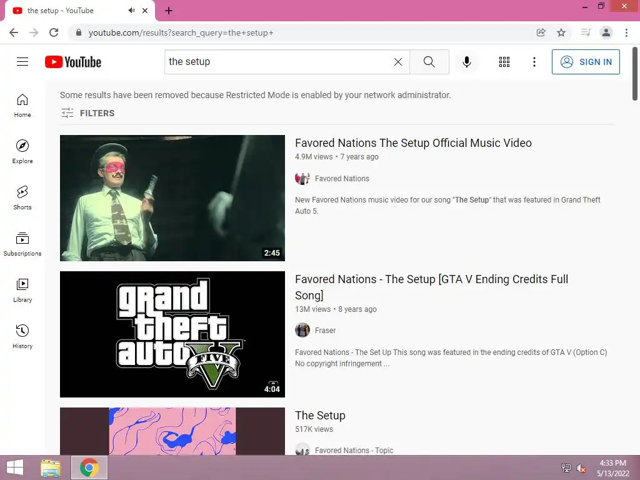Open Explore in the sidebar
640x480 pixels.
coord(22,152)
